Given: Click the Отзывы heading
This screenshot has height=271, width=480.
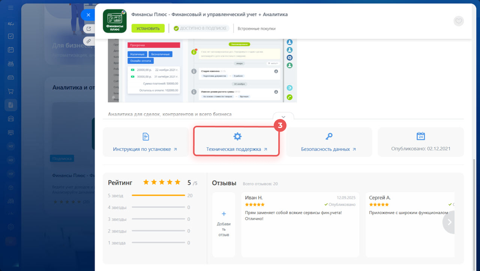Looking at the screenshot, I should pyautogui.click(x=224, y=183).
